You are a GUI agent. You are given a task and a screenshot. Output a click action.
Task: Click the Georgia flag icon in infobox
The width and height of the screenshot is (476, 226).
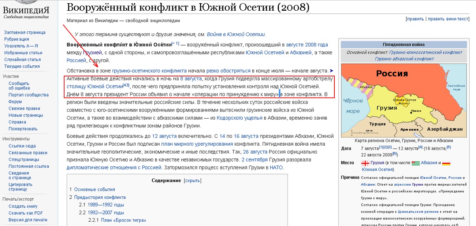click(x=365, y=163)
